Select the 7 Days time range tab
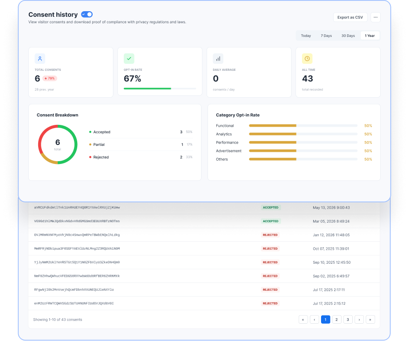This screenshot has width=409, height=341. pyautogui.click(x=326, y=36)
